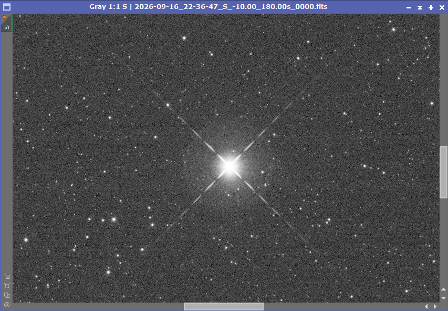Click the square with corner lines icon
448x311 pixels.
[7, 286]
